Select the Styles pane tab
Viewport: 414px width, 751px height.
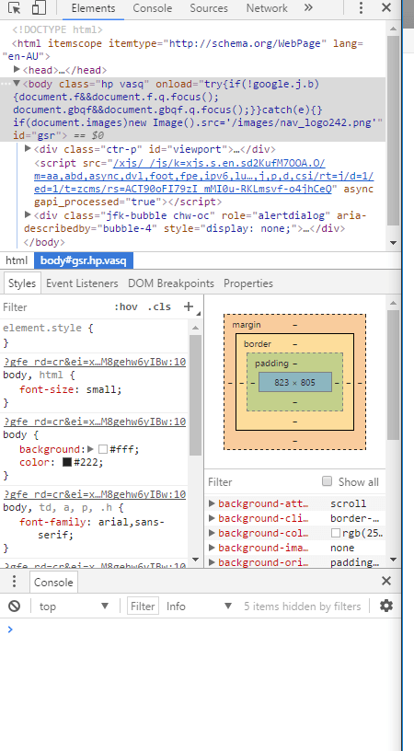(22, 283)
